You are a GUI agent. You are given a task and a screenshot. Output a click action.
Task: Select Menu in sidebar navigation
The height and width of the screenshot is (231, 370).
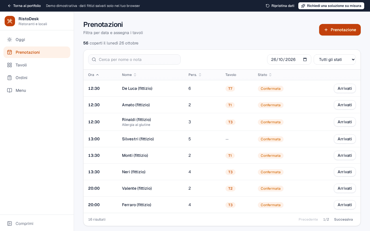pyautogui.click(x=37, y=90)
